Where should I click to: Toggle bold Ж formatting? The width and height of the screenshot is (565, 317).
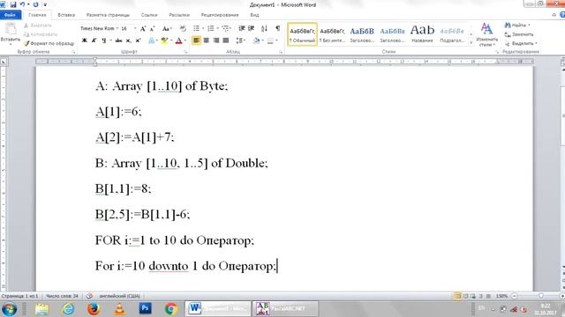85,41
